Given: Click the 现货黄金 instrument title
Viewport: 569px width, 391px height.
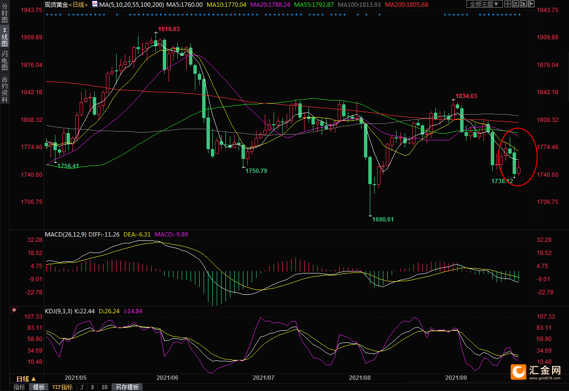Looking at the screenshot, I should [56, 5].
